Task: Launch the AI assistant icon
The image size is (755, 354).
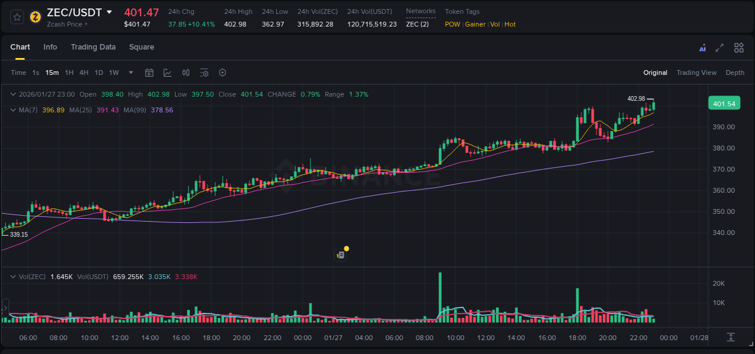Action: tap(702, 47)
